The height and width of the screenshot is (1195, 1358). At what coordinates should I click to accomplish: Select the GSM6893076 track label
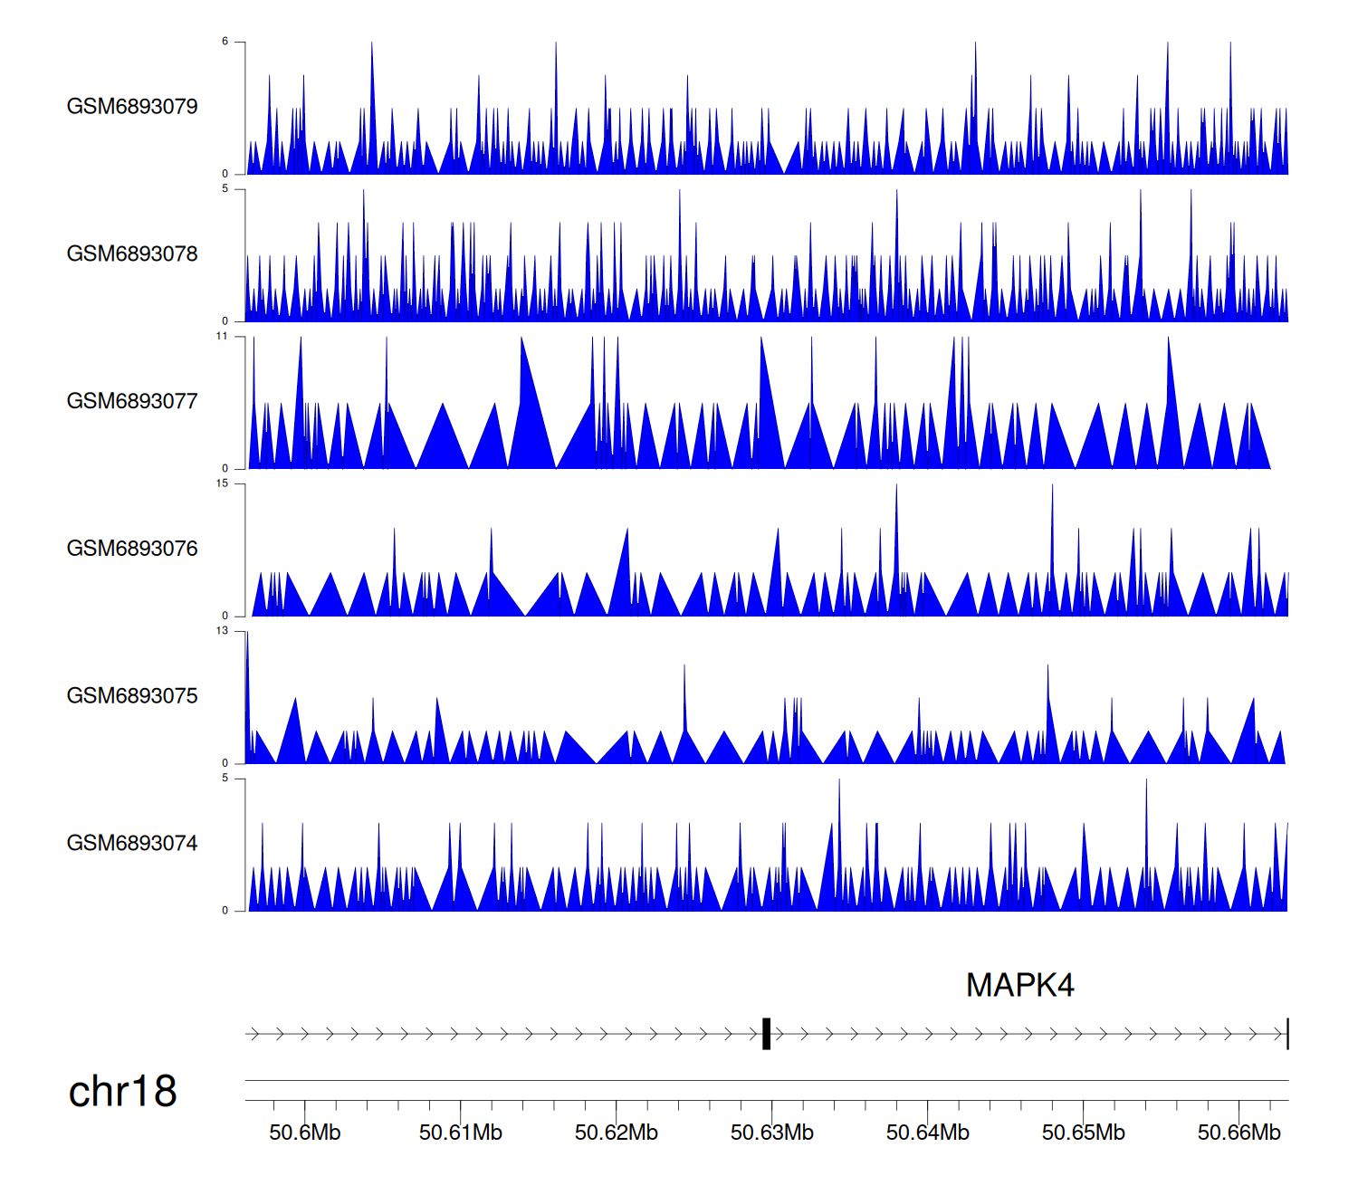point(132,549)
